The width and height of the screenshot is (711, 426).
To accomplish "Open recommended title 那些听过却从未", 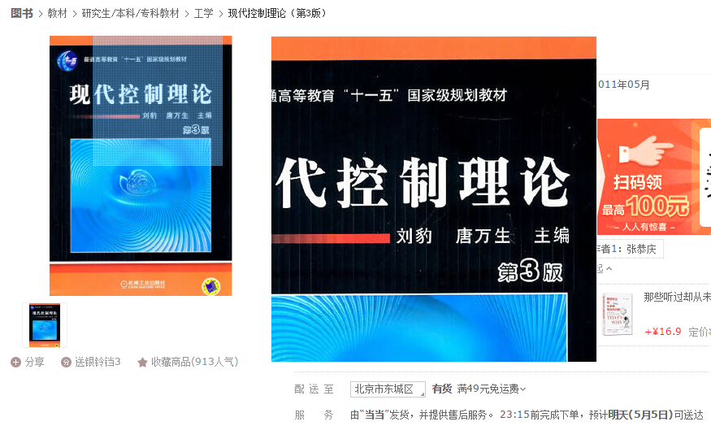I will 677,298.
